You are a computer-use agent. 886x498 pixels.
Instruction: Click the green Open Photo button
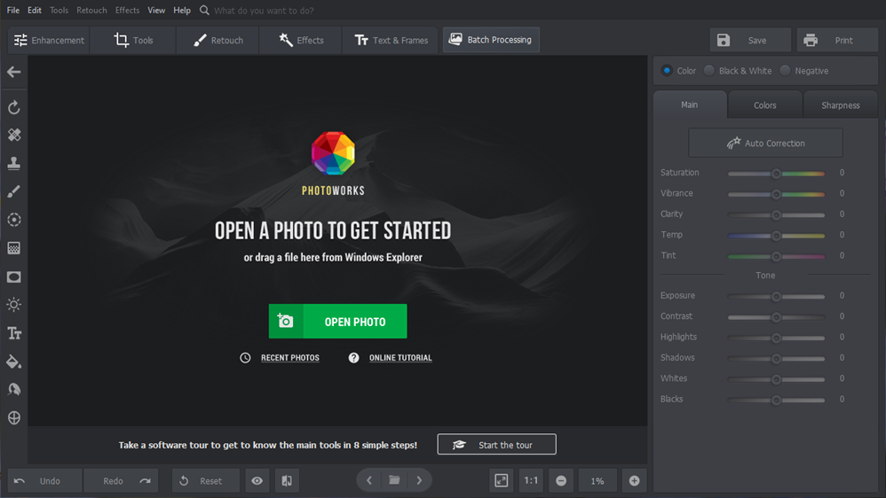click(x=338, y=322)
